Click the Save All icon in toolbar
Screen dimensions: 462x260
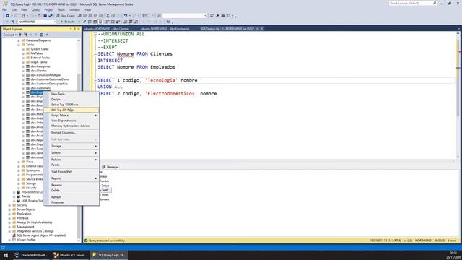pyautogui.click(x=51, y=16)
